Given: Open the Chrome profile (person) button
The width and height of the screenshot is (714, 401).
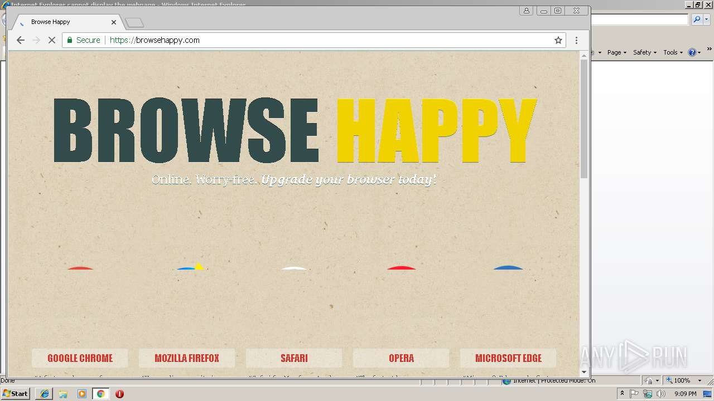Looking at the screenshot, I should [x=526, y=11].
